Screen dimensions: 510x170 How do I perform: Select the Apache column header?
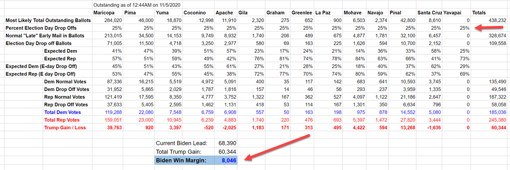pos(224,13)
